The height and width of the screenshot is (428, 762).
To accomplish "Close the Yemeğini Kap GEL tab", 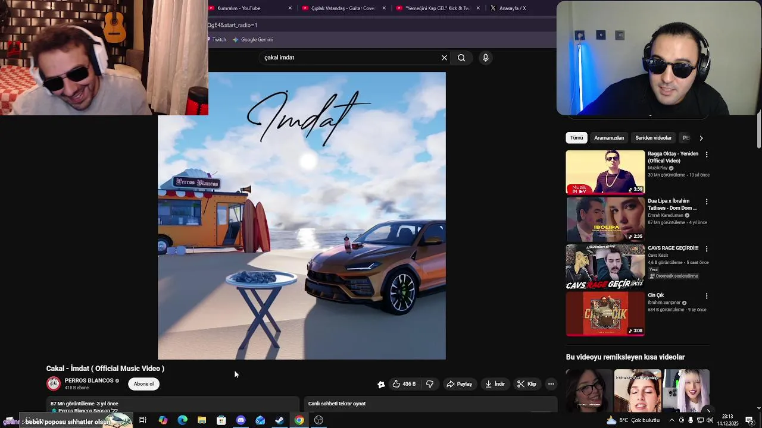I will click(478, 8).
